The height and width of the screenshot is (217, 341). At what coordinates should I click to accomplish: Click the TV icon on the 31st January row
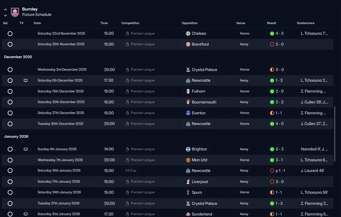pyautogui.click(x=26, y=214)
